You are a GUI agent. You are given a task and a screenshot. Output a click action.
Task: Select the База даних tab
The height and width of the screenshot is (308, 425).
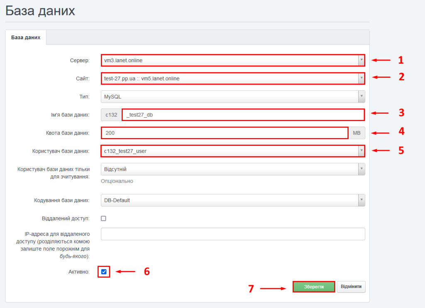[26, 37]
